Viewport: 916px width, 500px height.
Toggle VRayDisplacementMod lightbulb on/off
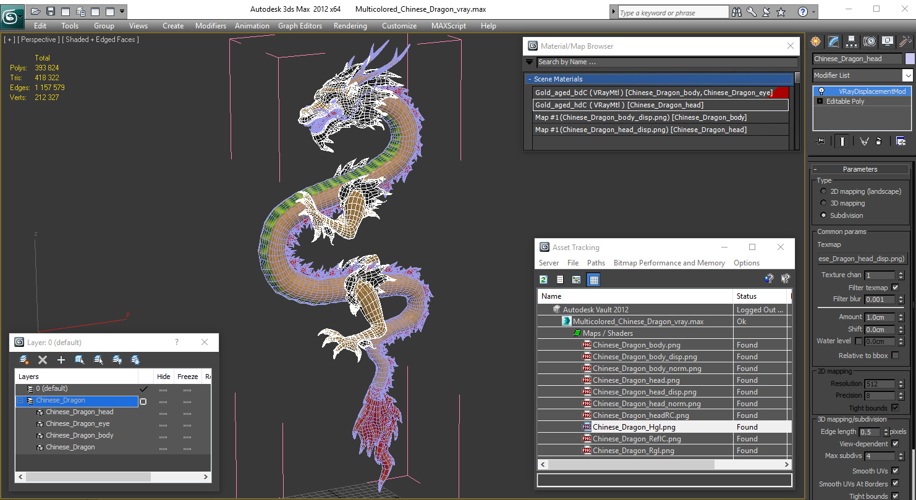[x=821, y=91]
